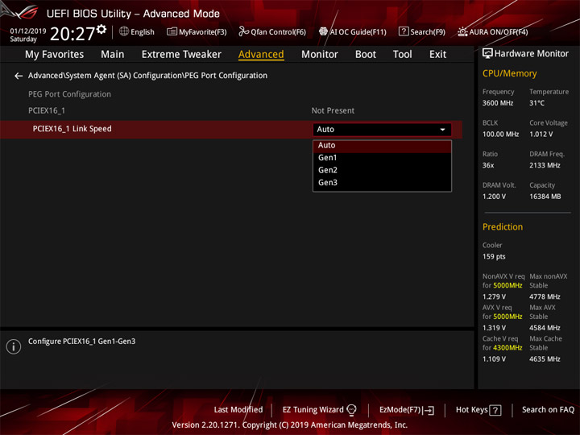Open the Tool tab
Viewport: 580px width, 435px height.
[403, 55]
